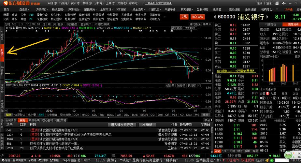The height and width of the screenshot is (163, 301).
Task: Open the F9 shortcut icon
Action: [x=31, y=19]
